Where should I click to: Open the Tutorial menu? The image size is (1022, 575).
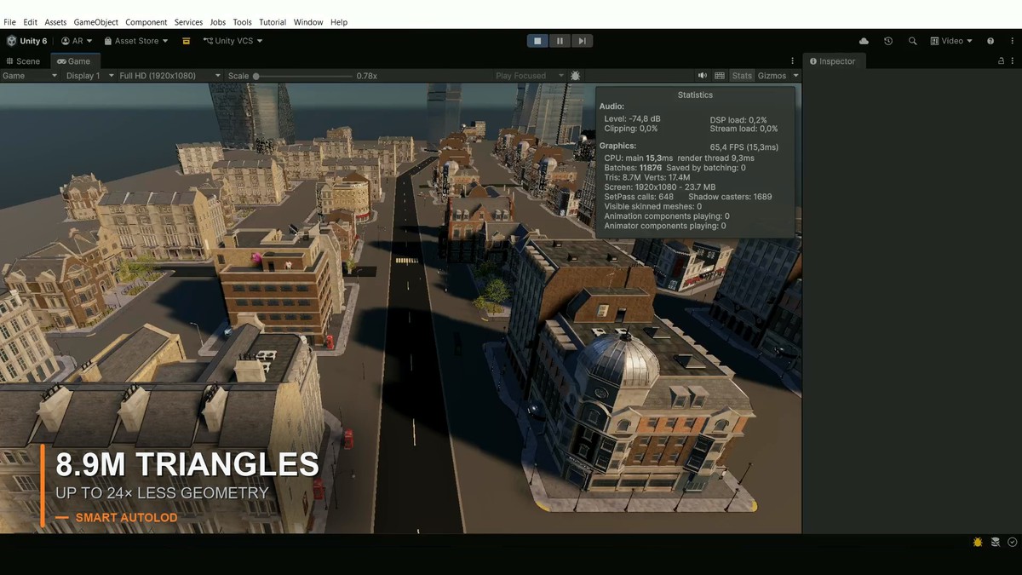click(273, 22)
